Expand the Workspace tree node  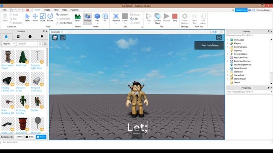228,40
